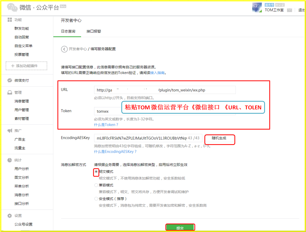Focus the EncodingAESKey input field
The height and width of the screenshot is (232, 306).
pos(148,138)
